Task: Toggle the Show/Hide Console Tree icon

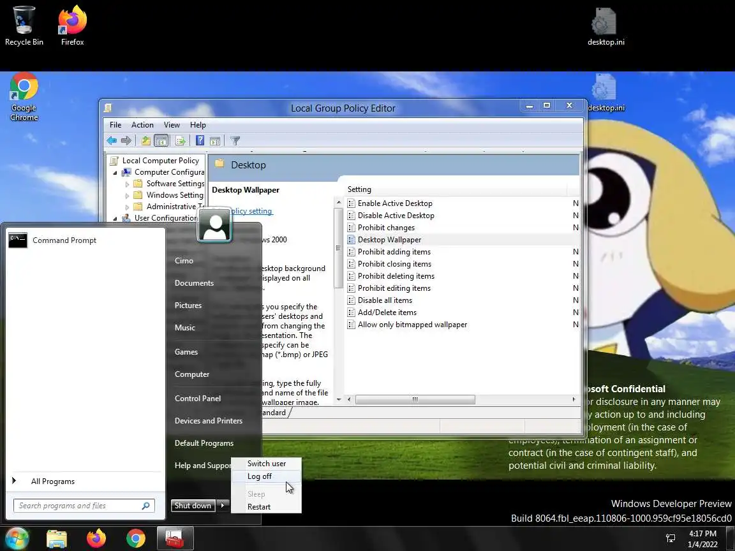Action: (161, 140)
